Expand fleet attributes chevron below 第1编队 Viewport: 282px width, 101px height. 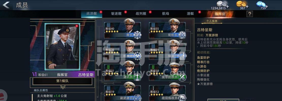point(63,87)
